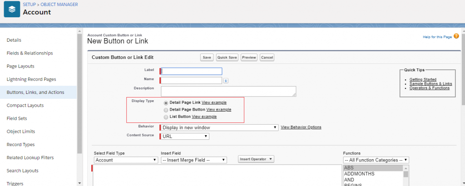The width and height of the screenshot is (465, 186).
Task: Open the Content Source URL dropdown
Action: pos(185,137)
